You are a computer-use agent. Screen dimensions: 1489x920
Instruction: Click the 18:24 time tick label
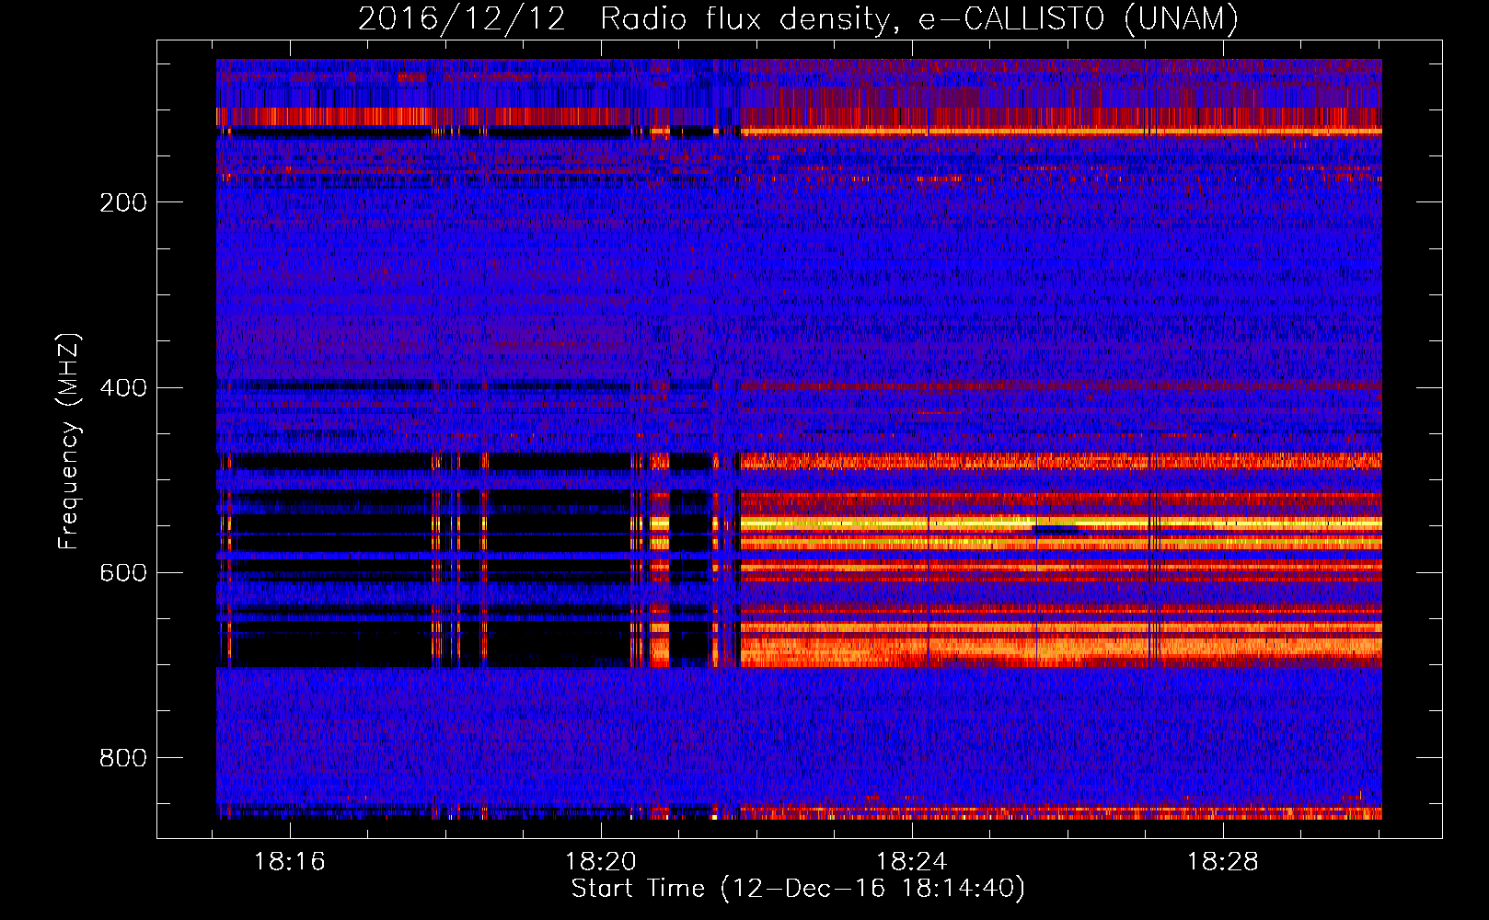coord(912,862)
